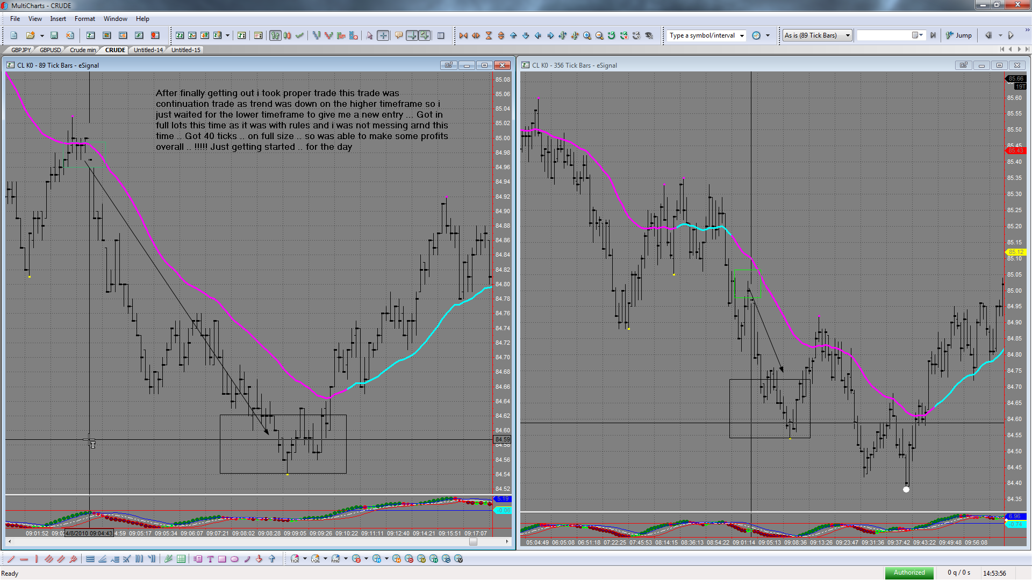Toggle the cross tracking cursor button
1032x580 pixels.
click(412, 35)
